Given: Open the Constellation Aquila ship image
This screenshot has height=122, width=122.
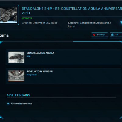Looking at the screenshot, I should (x=16, y=57).
